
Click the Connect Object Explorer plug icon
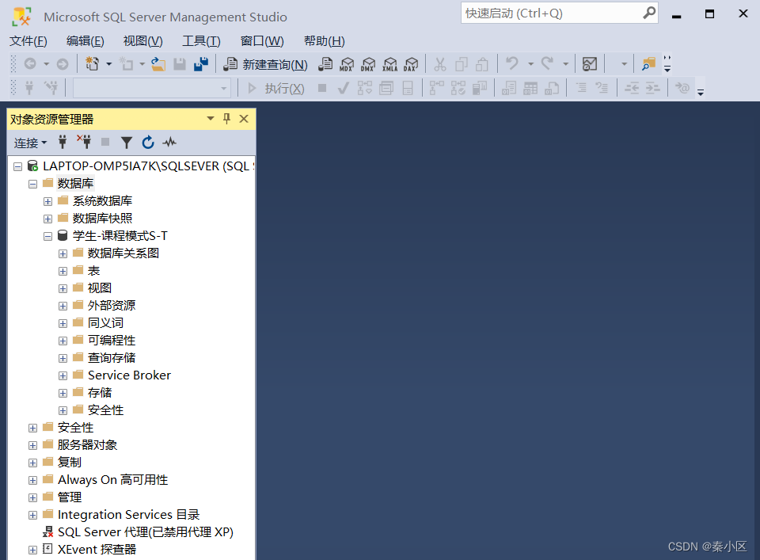(x=63, y=143)
